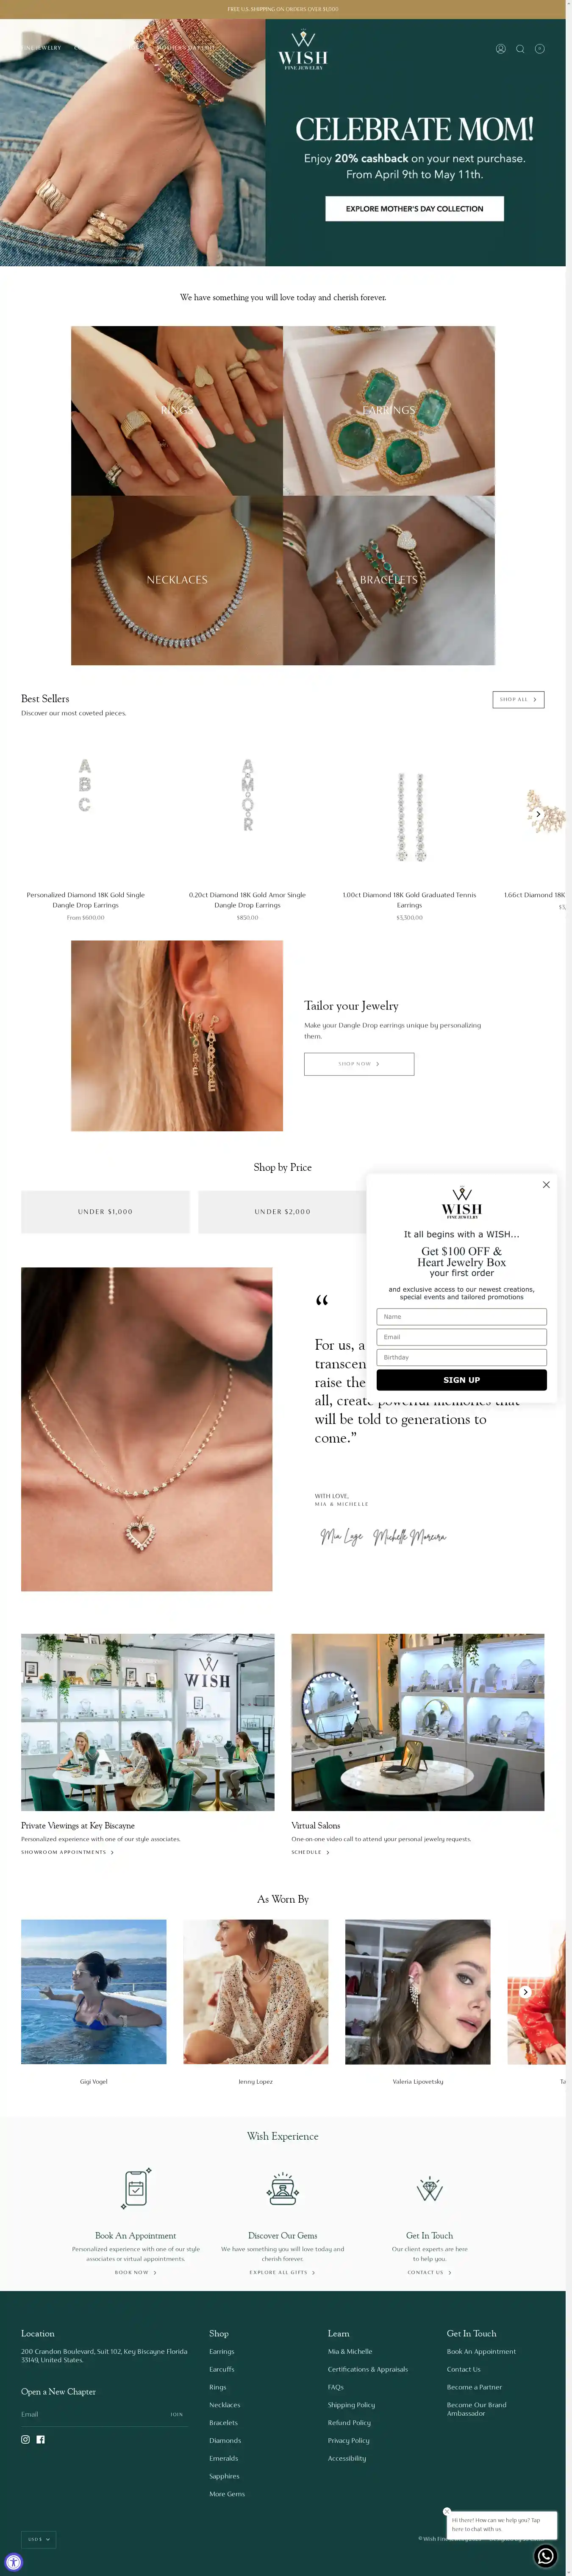Select the Under $1,000 price filter

click(x=105, y=1211)
